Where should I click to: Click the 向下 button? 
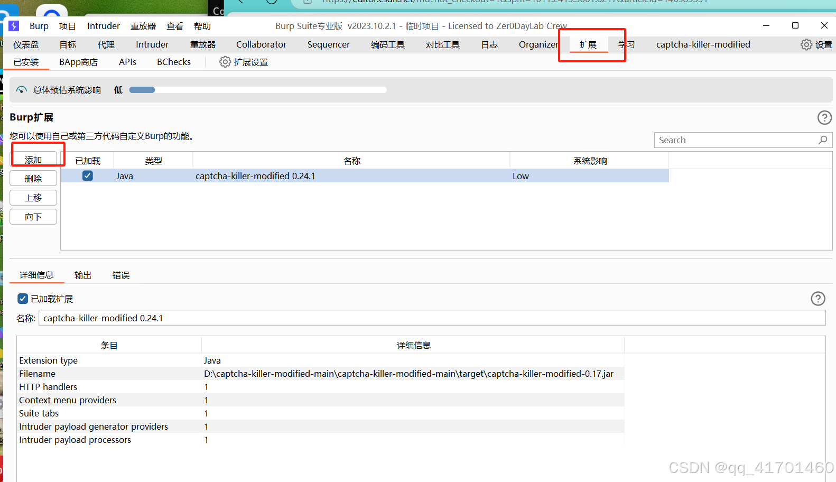pos(33,217)
